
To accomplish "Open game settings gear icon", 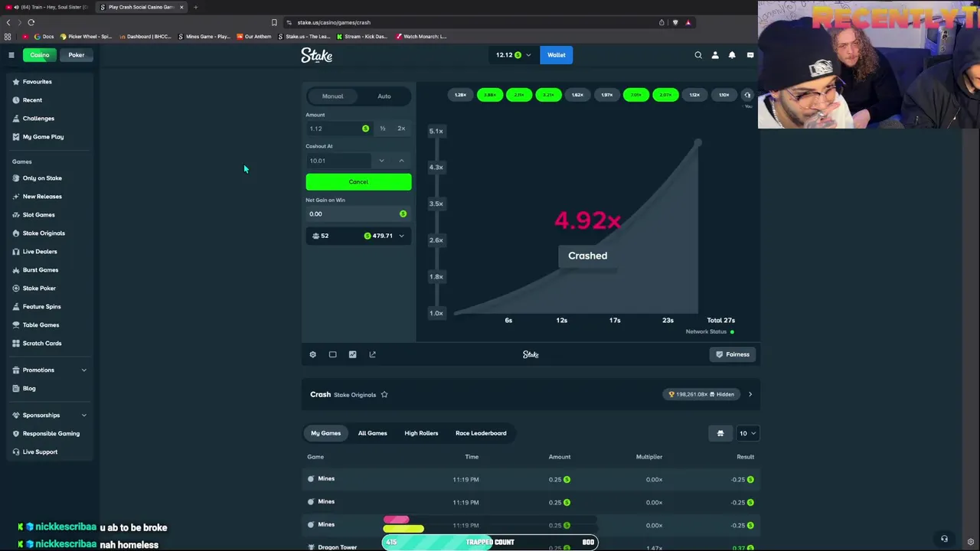I will click(x=312, y=354).
